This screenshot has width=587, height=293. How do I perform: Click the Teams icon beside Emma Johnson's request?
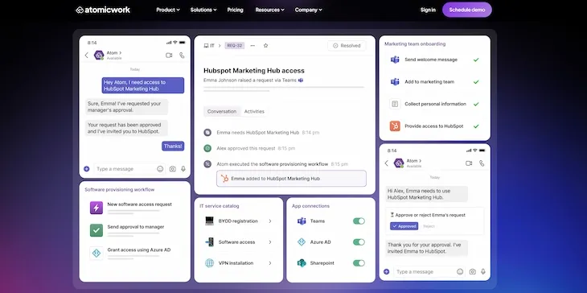point(301,80)
